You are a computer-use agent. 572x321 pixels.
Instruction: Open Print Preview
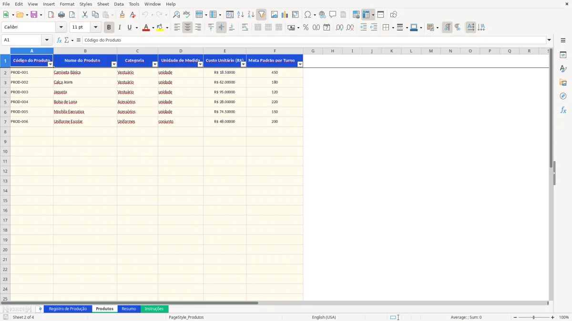[x=72, y=15]
